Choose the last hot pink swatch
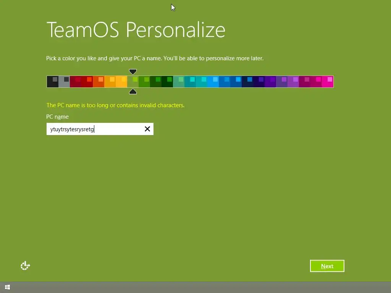 tap(328, 82)
